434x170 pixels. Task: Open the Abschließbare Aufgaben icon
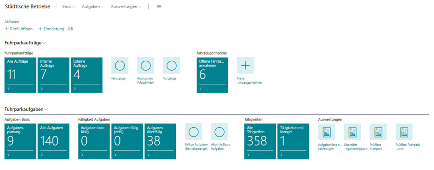coord(219,132)
